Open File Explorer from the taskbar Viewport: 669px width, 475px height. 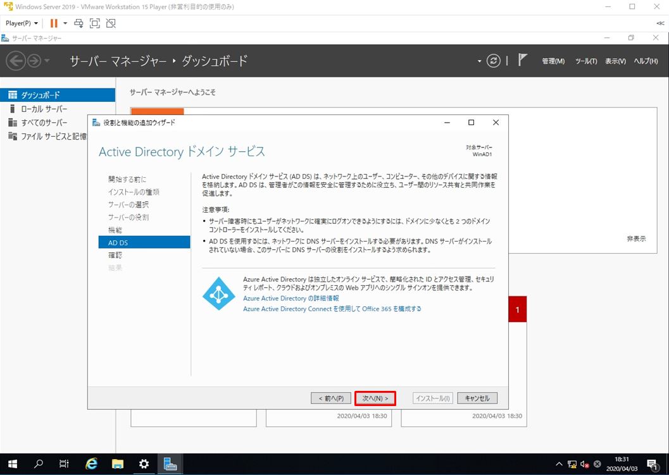pyautogui.click(x=118, y=464)
